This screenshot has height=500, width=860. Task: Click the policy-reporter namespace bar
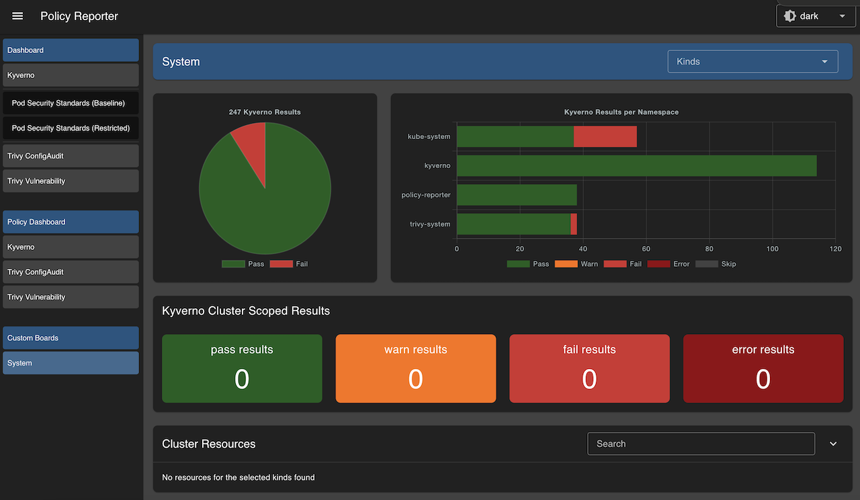pos(517,195)
